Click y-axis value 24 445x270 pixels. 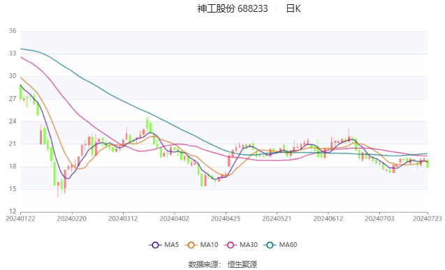point(13,121)
